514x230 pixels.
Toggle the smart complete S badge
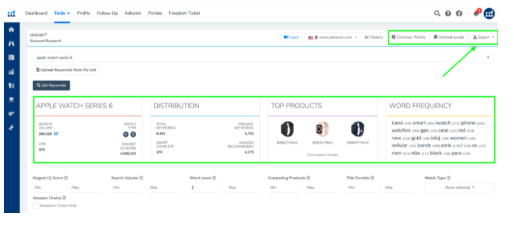[132, 134]
